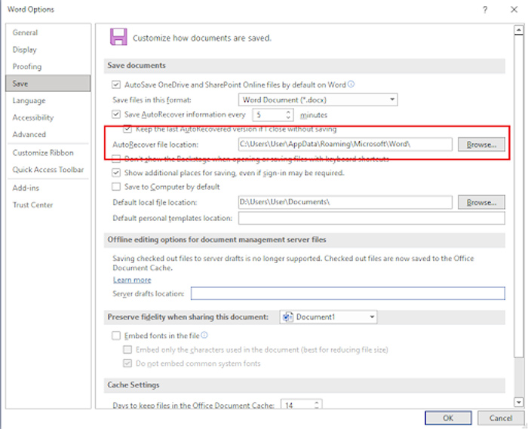Screen dimensions: 528x429
Task: Check Embed fonts in the file
Action: pyautogui.click(x=116, y=335)
